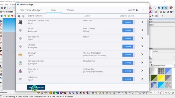Screen dimensions: 175x98
Task: Disable the deBabelizer extension toggle
Action: [x=128, y=79]
